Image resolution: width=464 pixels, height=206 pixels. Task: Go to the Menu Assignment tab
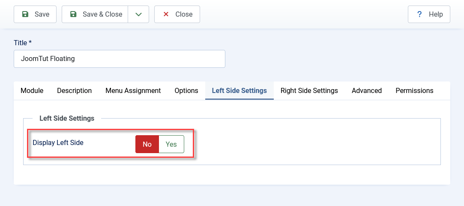[133, 90]
